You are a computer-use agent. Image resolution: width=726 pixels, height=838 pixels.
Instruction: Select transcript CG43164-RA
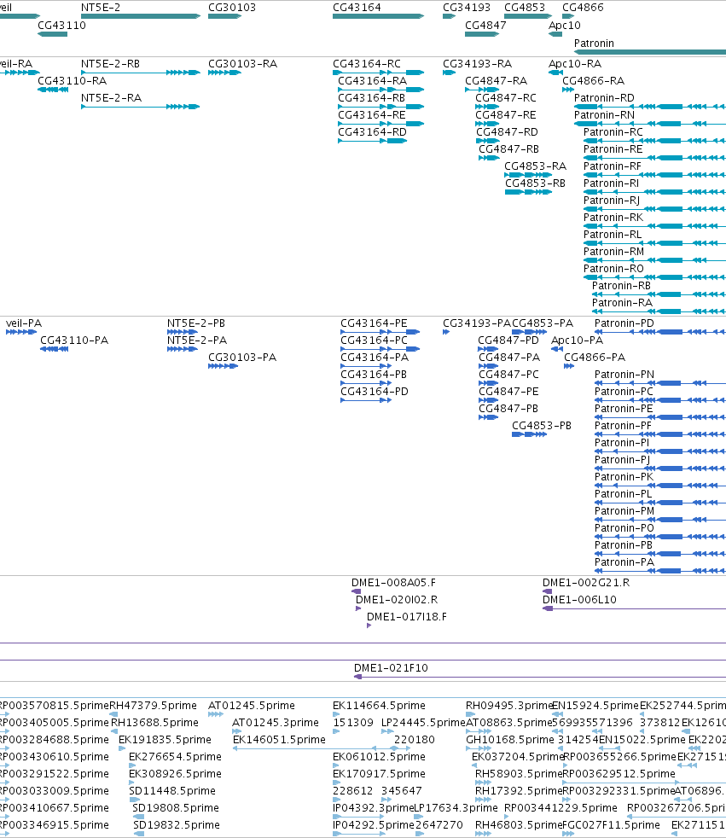click(x=380, y=90)
